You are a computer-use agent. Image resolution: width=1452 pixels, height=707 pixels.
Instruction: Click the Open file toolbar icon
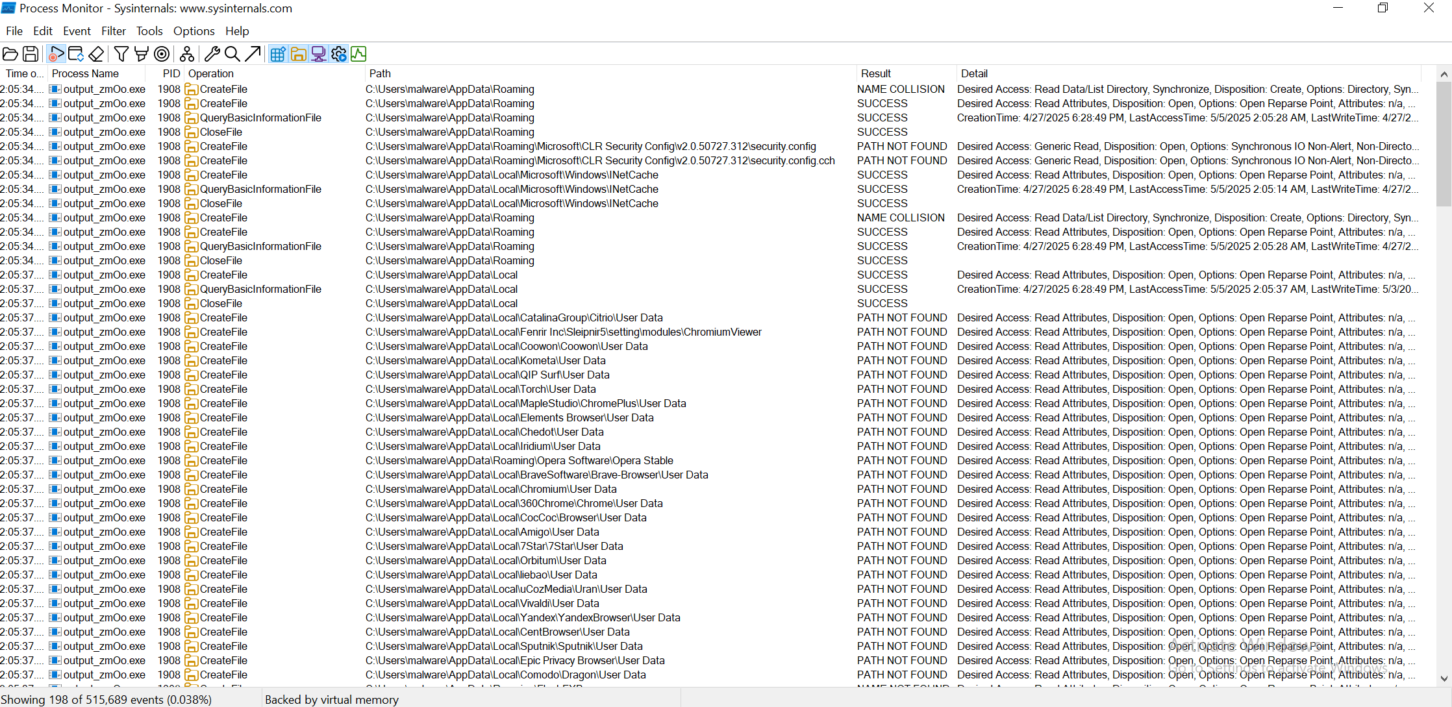[x=10, y=54]
